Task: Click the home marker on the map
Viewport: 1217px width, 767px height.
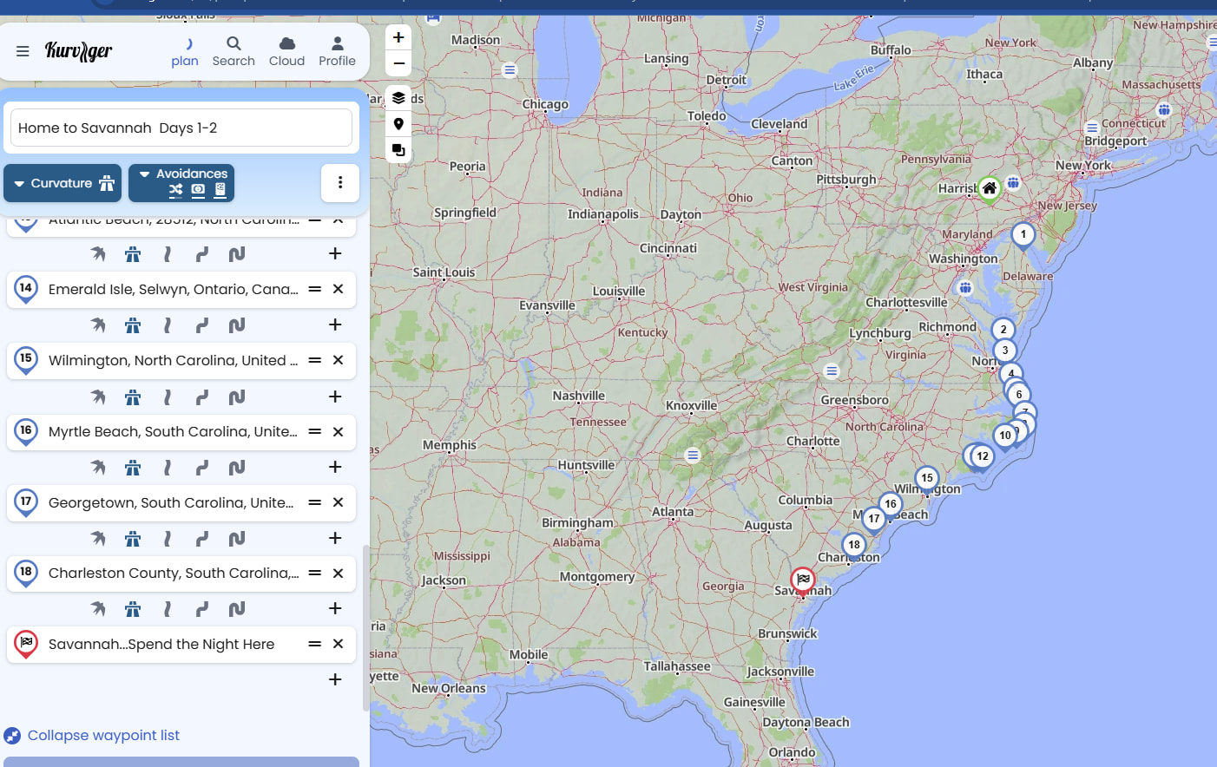Action: click(989, 187)
